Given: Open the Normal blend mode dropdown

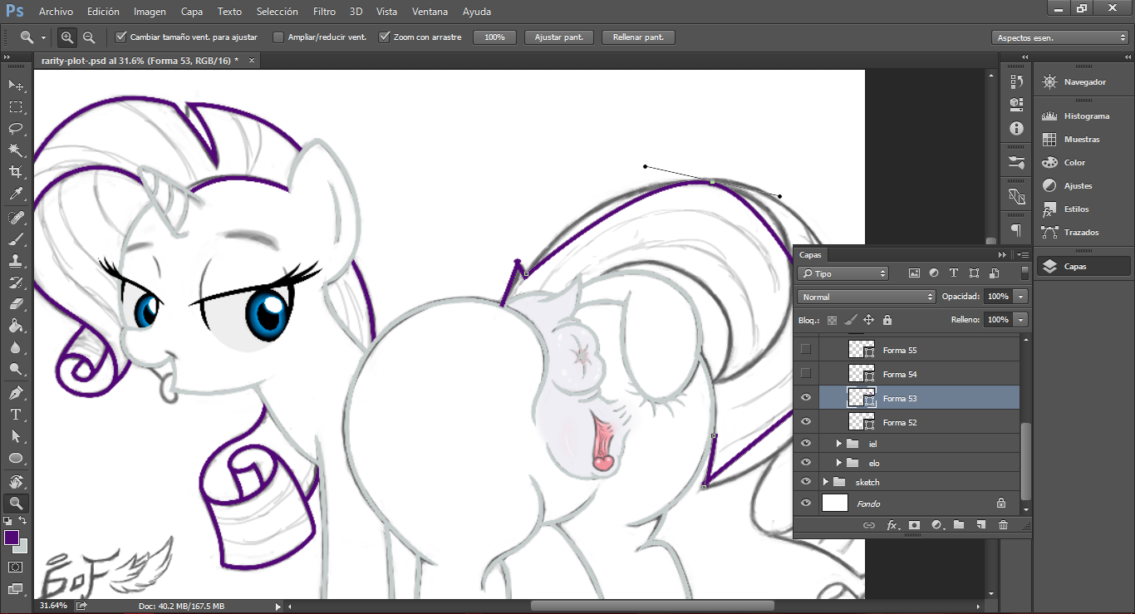Looking at the screenshot, I should click(x=867, y=297).
